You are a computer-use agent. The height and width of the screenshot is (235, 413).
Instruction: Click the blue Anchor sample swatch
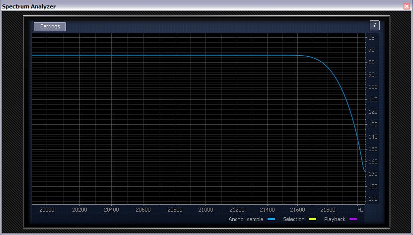[271, 219]
